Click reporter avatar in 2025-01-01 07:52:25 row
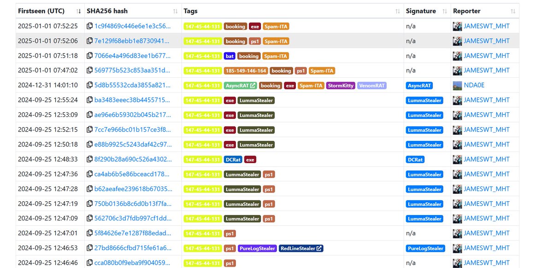The width and height of the screenshot is (553, 268). tap(457, 26)
